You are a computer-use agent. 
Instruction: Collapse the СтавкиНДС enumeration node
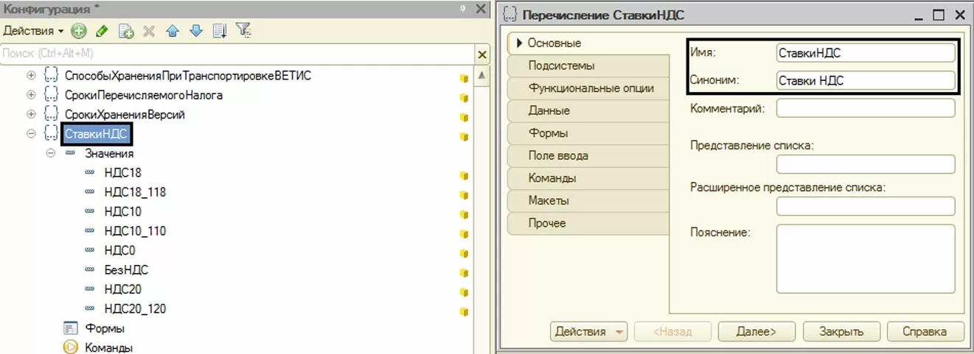coord(31,134)
